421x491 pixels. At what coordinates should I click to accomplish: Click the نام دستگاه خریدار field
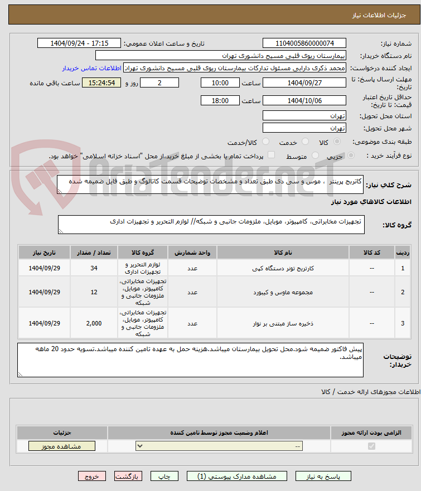click(220, 55)
